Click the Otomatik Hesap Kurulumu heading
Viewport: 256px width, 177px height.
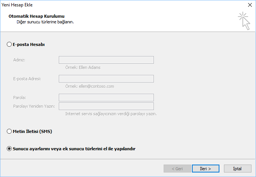point(37,17)
